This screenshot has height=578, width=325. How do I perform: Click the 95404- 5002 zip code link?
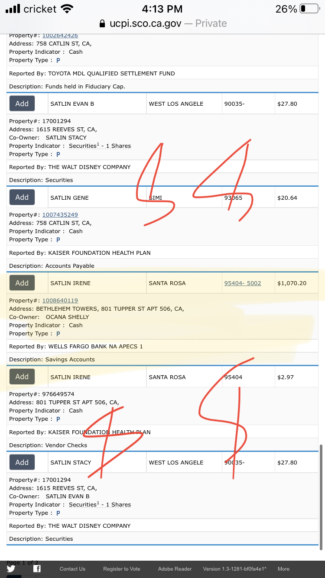pos(243,283)
